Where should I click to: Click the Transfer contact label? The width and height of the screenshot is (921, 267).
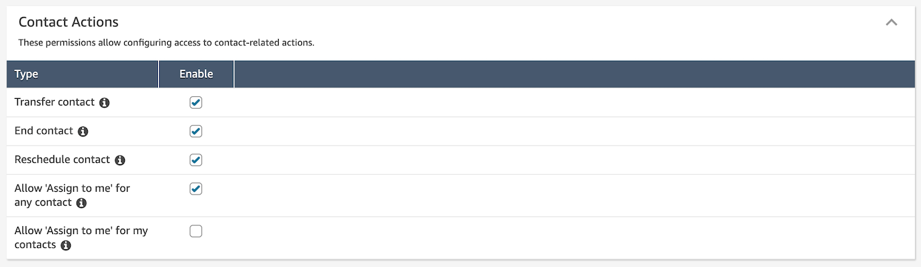[x=55, y=102]
